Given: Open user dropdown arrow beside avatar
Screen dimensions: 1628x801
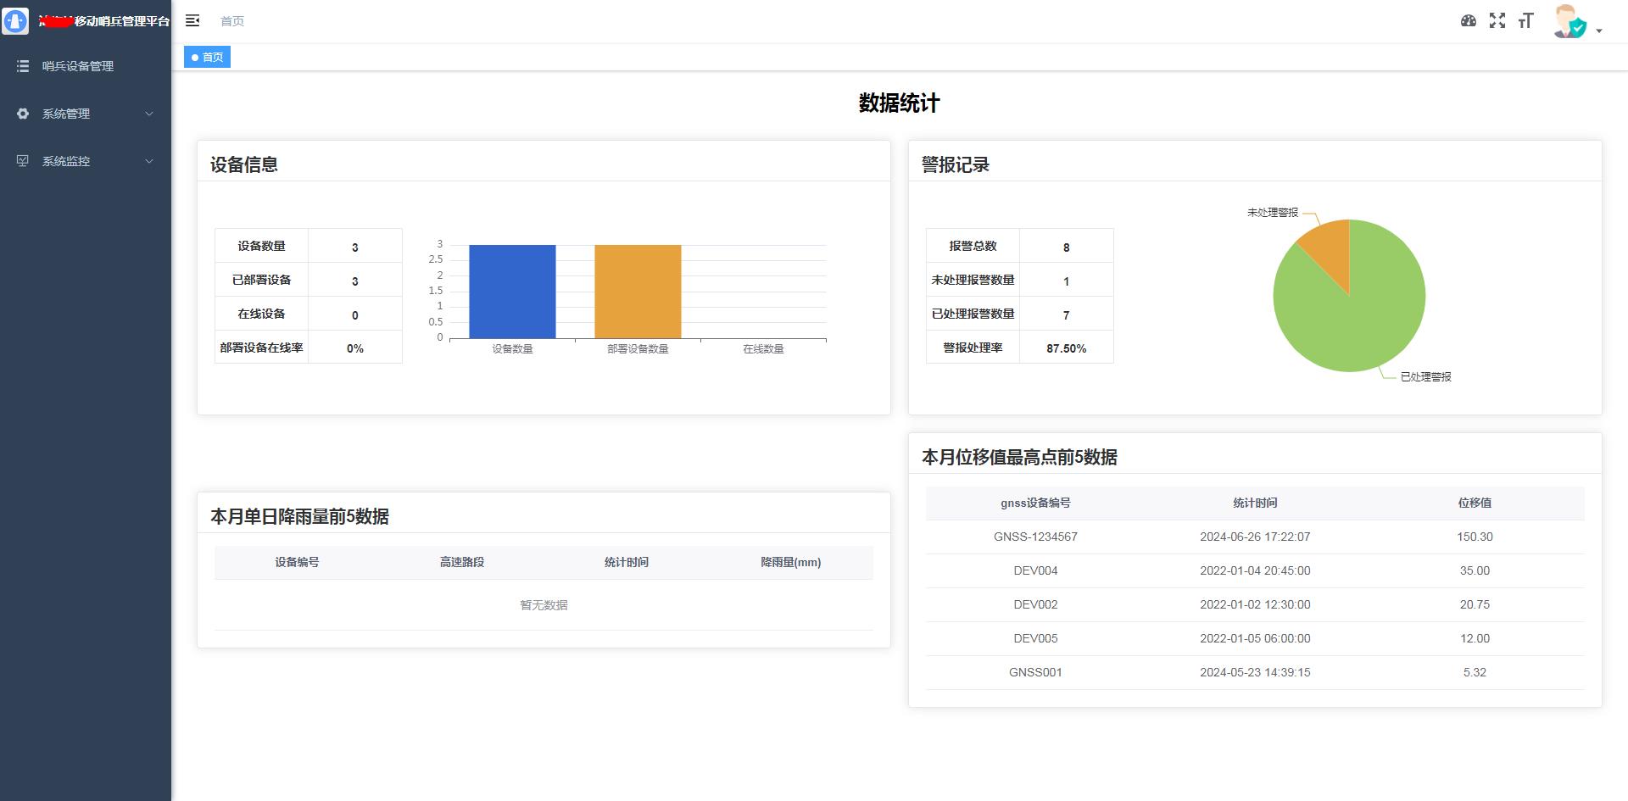Looking at the screenshot, I should click(x=1599, y=31).
